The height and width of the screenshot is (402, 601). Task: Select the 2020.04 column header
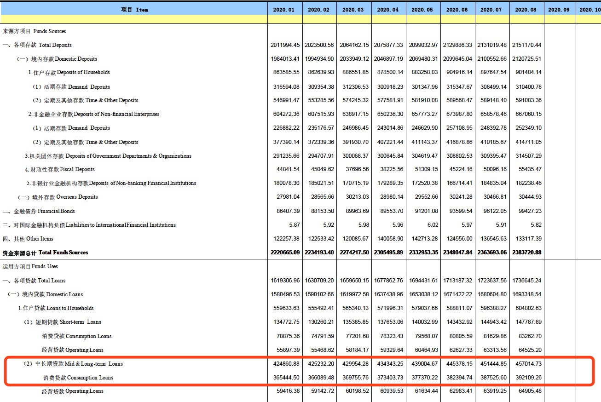coord(388,10)
